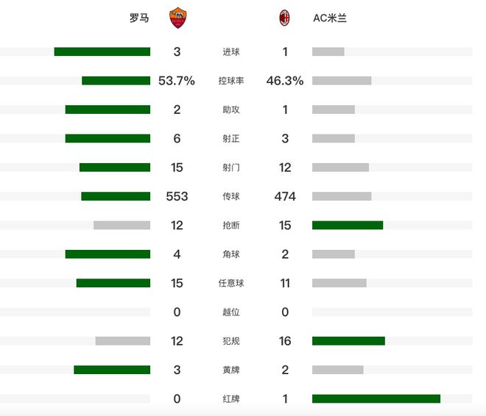The image size is (486, 416).
Task: Click the 角球 stat label
Action: pos(231,254)
